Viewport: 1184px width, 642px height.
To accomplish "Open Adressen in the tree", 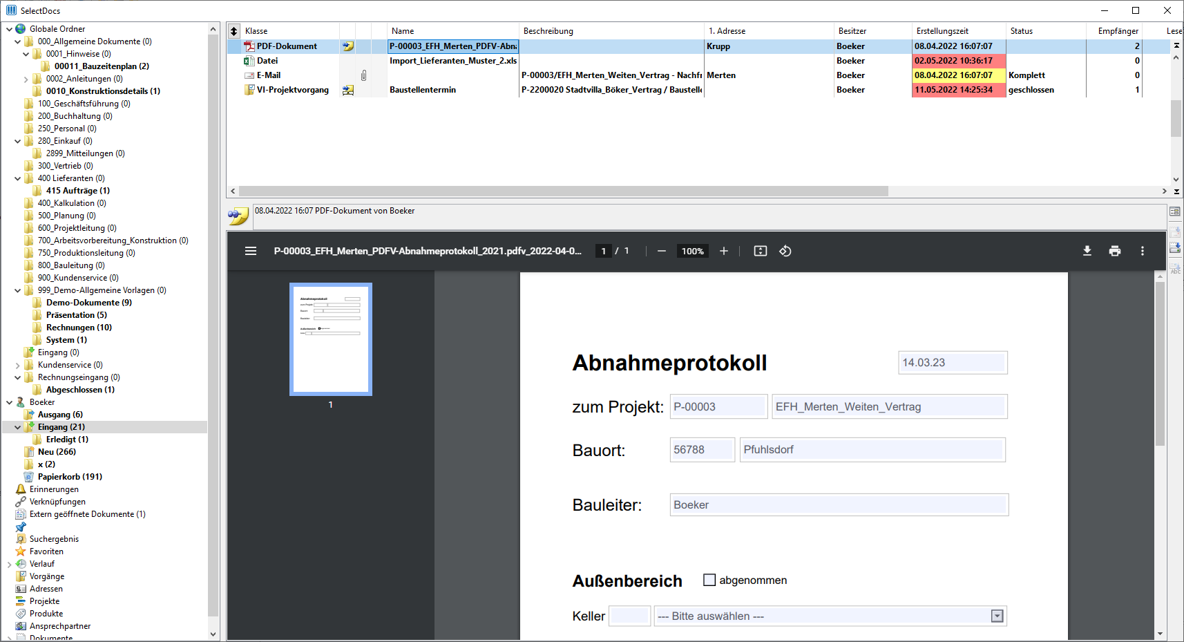I will (x=46, y=589).
